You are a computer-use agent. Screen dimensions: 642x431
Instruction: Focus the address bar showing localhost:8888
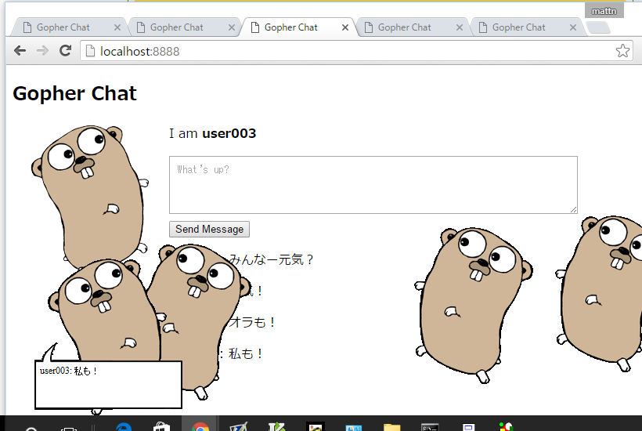coord(356,51)
